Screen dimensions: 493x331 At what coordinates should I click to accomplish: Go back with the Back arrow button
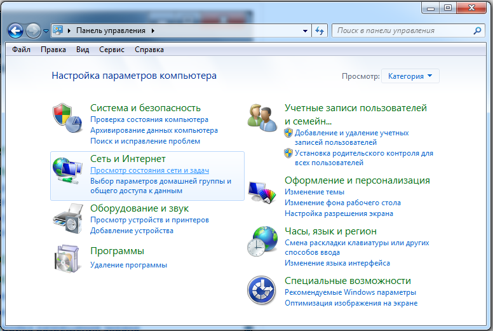(x=16, y=30)
